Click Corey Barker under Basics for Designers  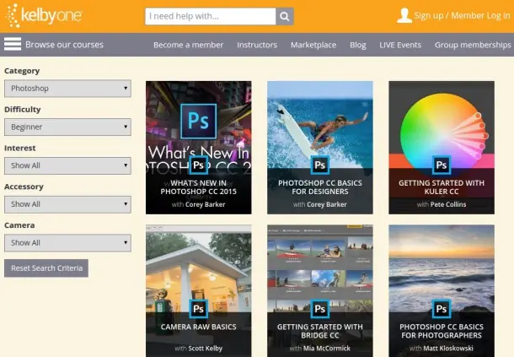click(x=327, y=204)
